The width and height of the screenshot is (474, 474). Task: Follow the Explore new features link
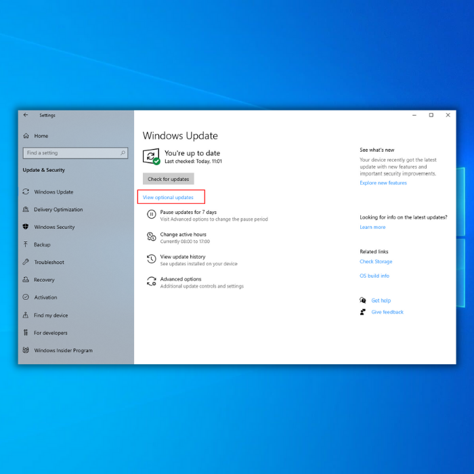click(x=383, y=183)
